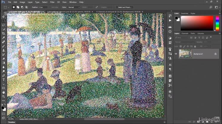Open the File menu
The height and width of the screenshot is (124, 222).
click(x=9, y=2)
